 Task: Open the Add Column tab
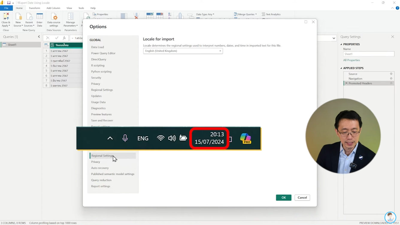(53, 8)
